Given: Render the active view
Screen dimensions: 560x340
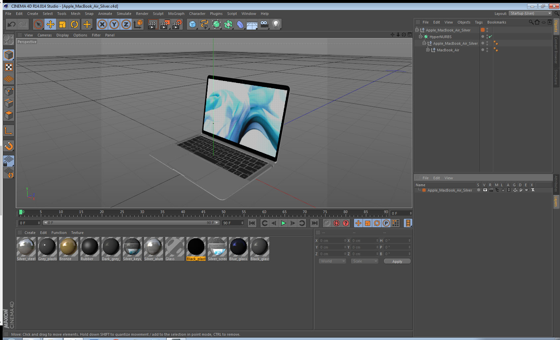Looking at the screenshot, I should click(x=153, y=24).
